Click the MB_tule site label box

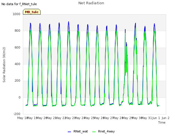pyautogui.click(x=32, y=12)
